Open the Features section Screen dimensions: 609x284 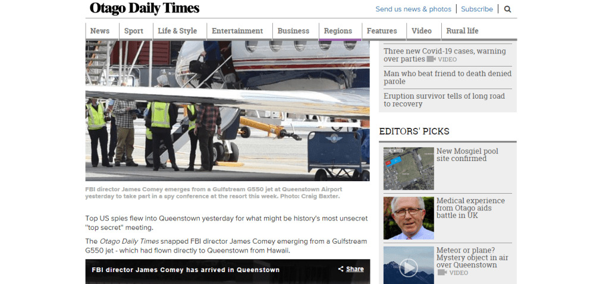382,31
